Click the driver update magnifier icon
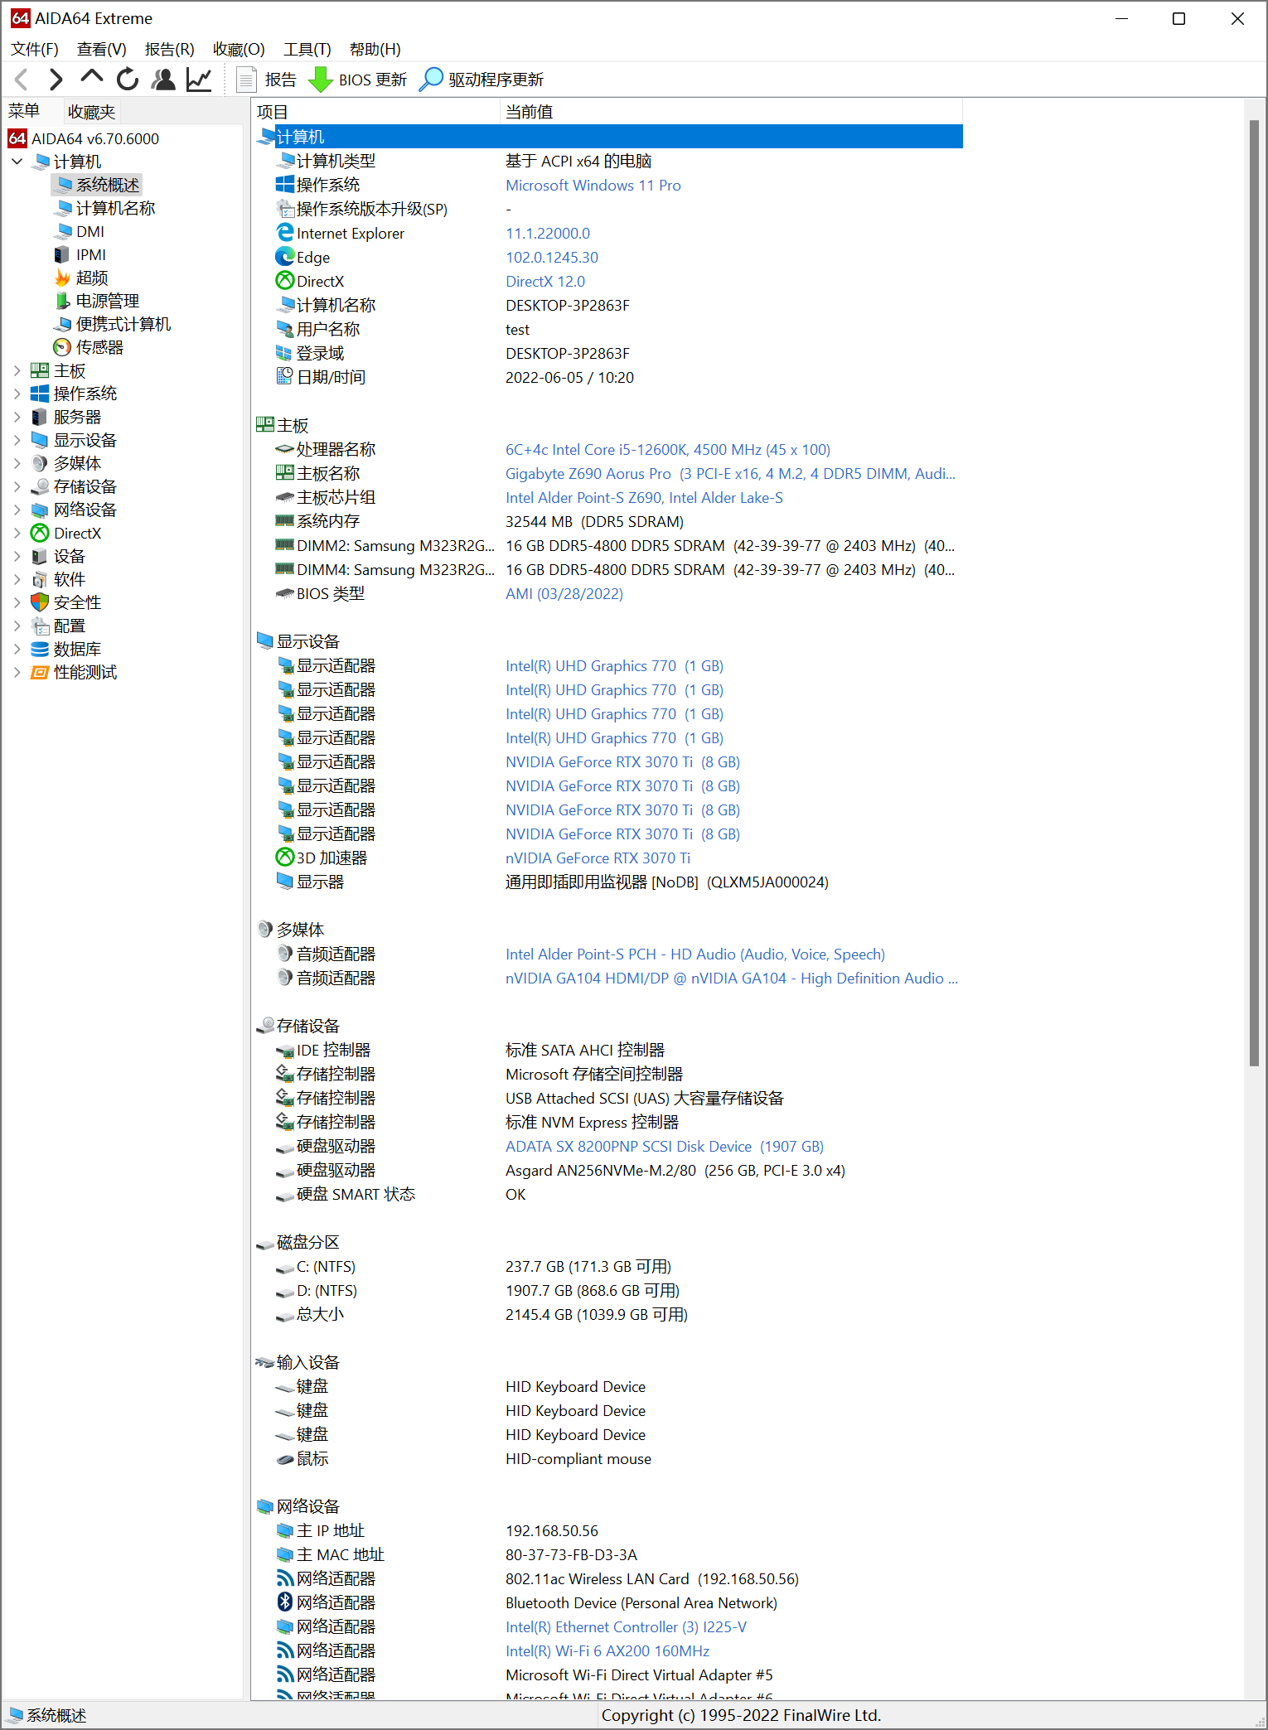Viewport: 1268px width, 1730px height. (x=431, y=80)
